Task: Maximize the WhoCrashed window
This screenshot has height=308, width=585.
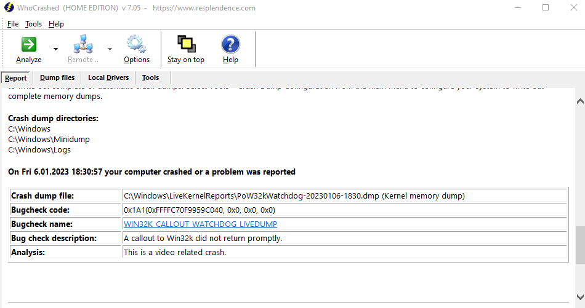Action: point(546,8)
